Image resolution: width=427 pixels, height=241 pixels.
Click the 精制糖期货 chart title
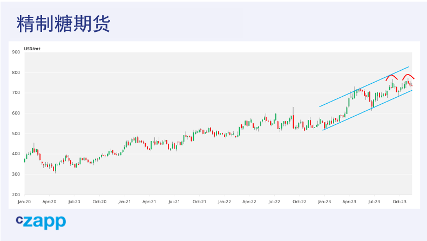(64, 24)
